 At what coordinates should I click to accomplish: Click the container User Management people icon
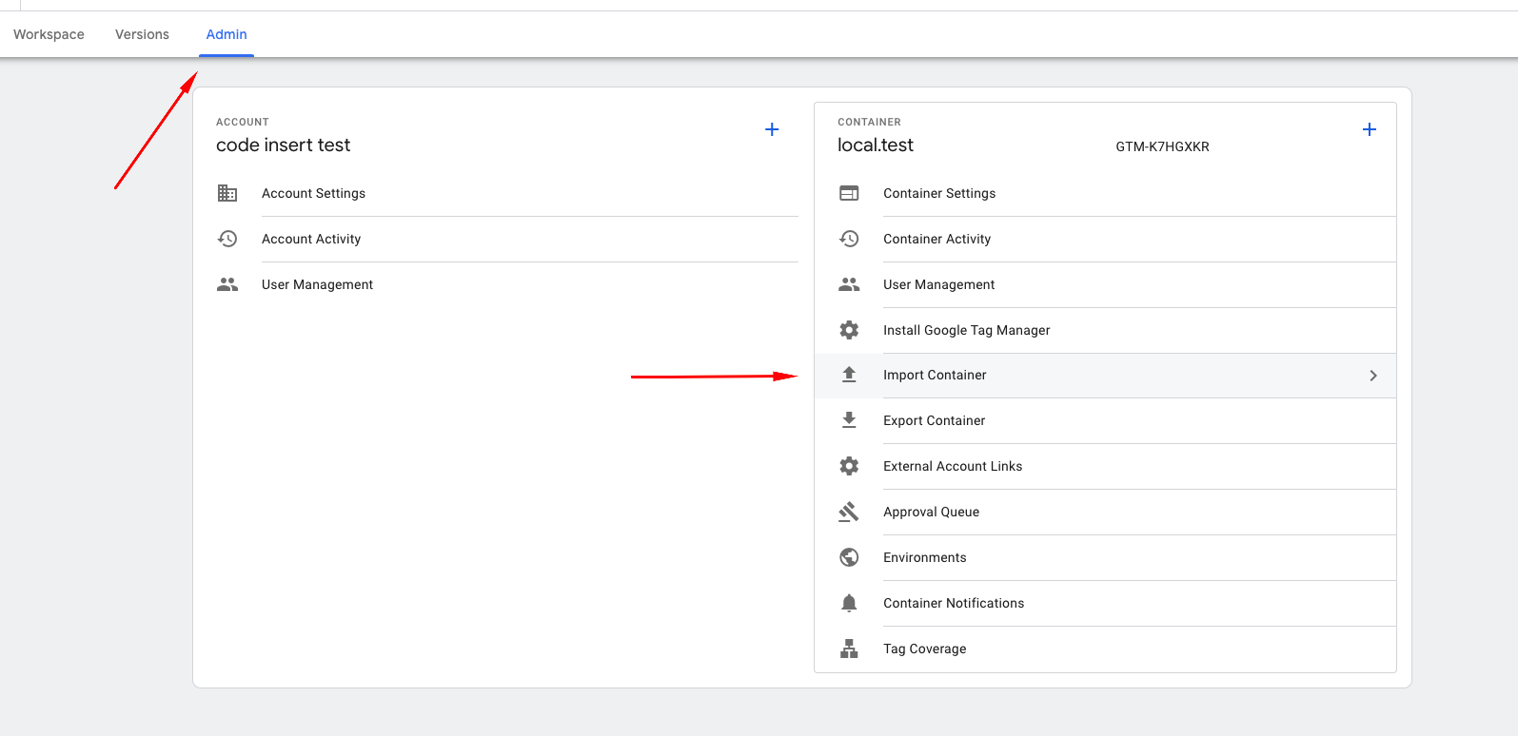click(x=849, y=284)
